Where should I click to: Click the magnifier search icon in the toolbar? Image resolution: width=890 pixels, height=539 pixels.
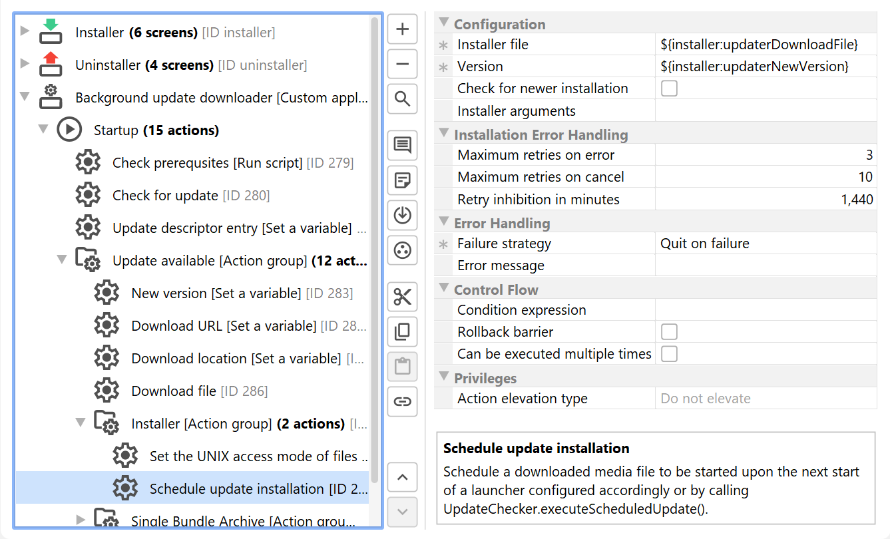(x=403, y=99)
